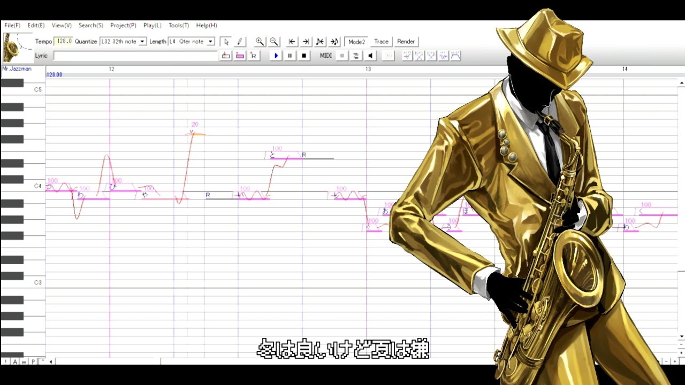Click into the Lyric input field

click(136, 56)
